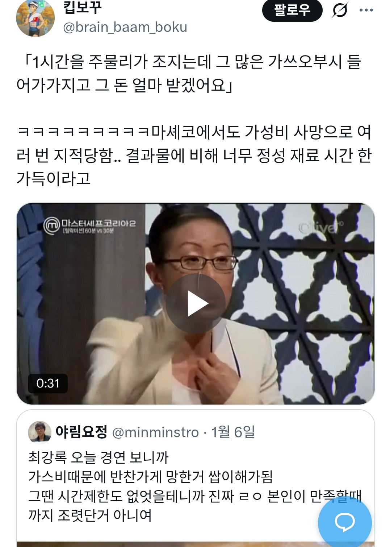Screen dimensions: 390x547
Task: Tap the 마스터셰프코리아2 logo in video
Action: 89,225
